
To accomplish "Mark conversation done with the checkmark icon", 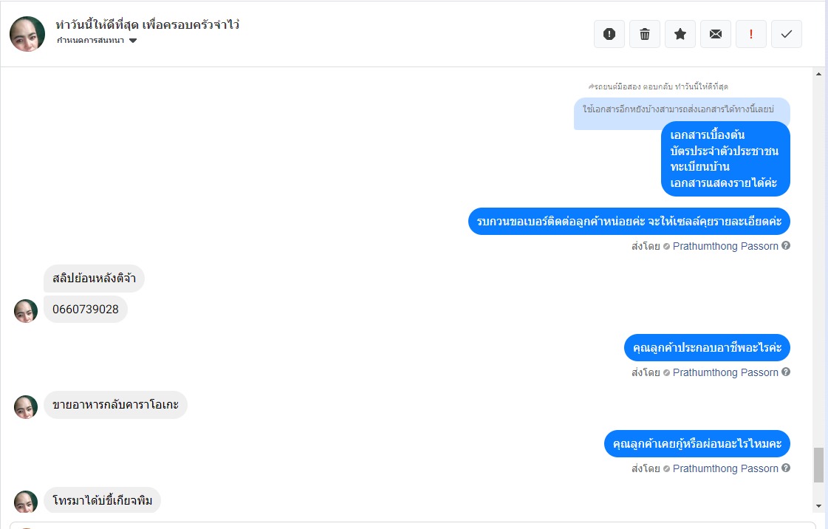I will [787, 34].
